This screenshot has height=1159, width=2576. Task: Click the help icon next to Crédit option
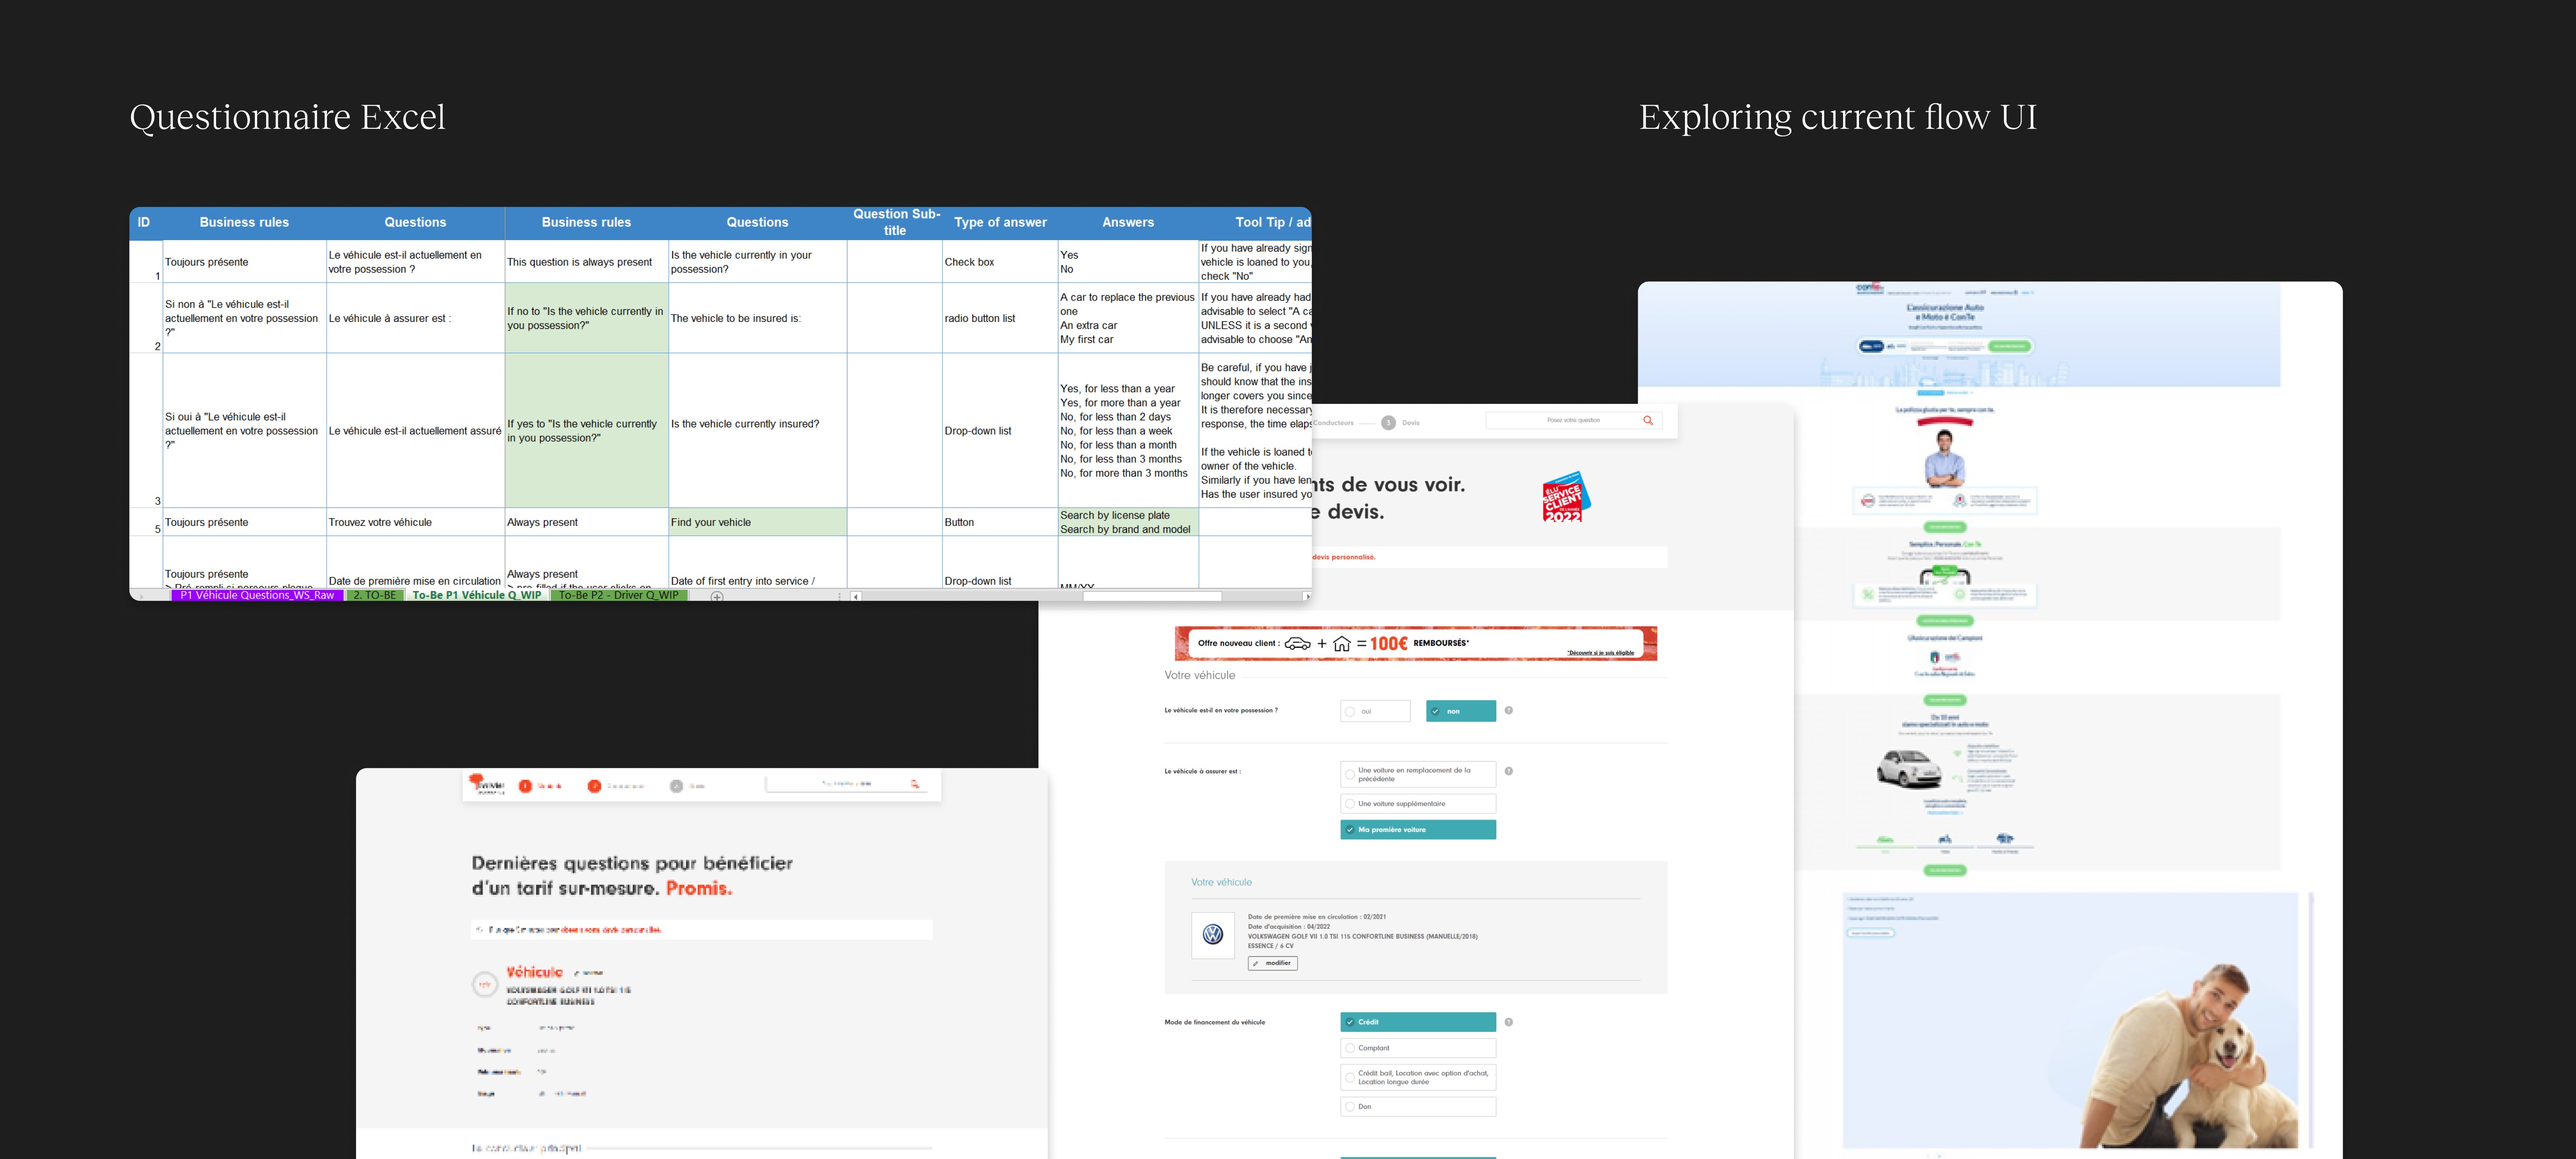(1509, 1022)
